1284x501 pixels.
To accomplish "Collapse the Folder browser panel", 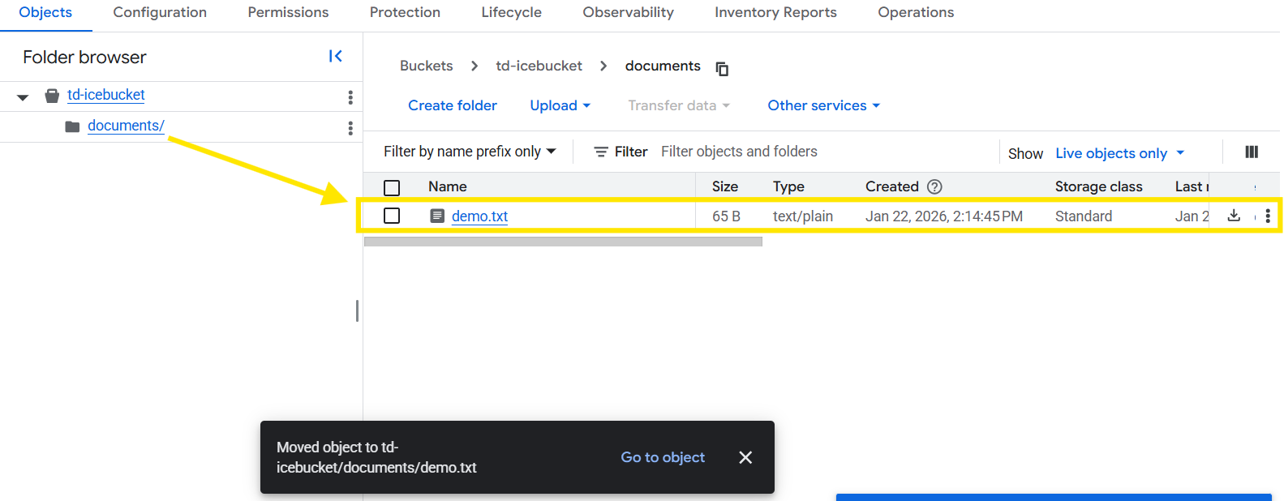I will click(x=335, y=56).
